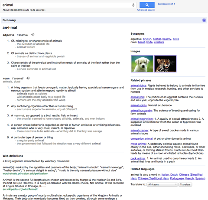Open the Advanced search link
The width and height of the screenshot is (208, 200).
pyautogui.click(x=146, y=10)
